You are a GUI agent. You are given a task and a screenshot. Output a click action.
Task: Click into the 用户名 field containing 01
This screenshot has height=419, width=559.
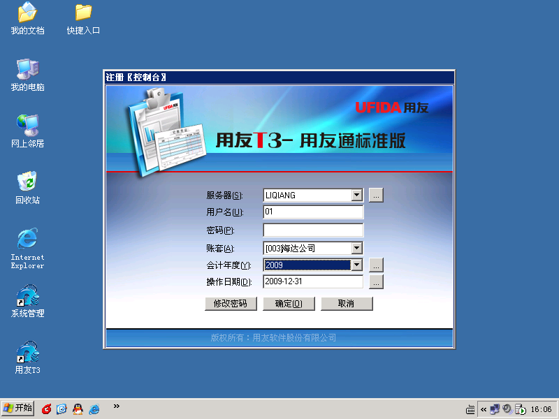tap(313, 212)
